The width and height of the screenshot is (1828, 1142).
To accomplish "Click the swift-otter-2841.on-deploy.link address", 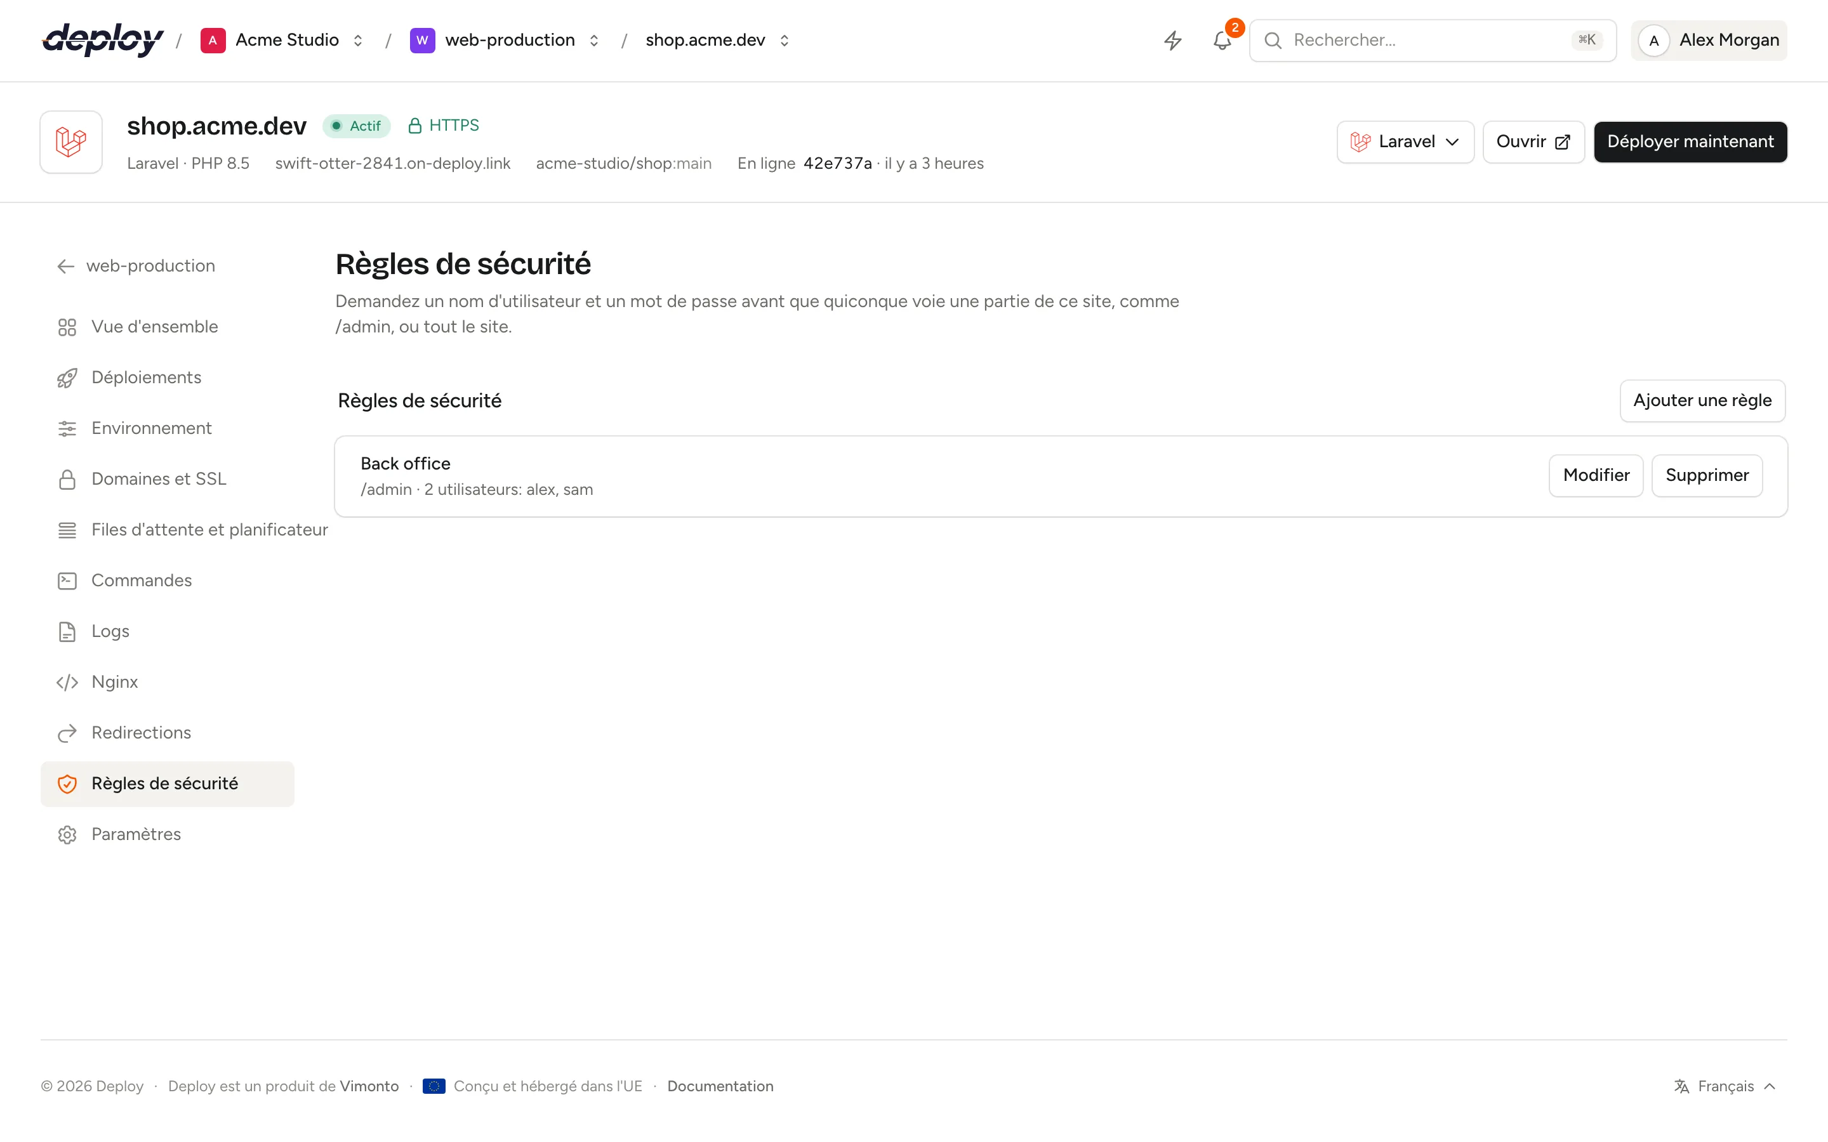I will coord(393,164).
